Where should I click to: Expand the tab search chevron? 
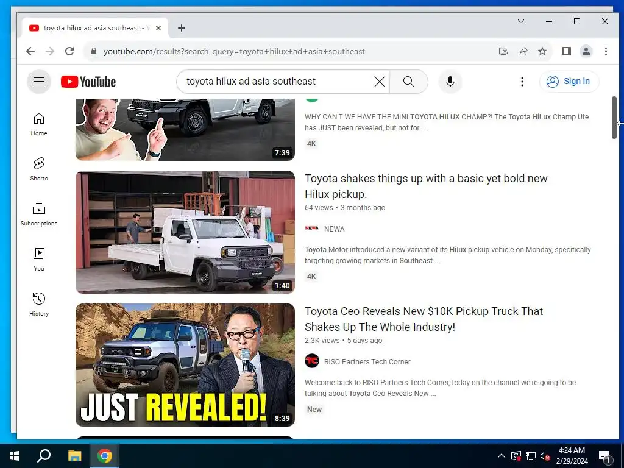(x=521, y=21)
